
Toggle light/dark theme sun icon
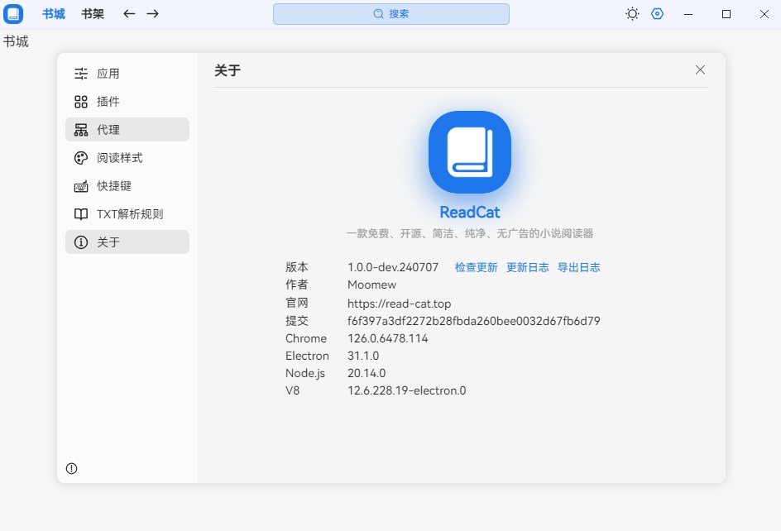click(x=632, y=14)
